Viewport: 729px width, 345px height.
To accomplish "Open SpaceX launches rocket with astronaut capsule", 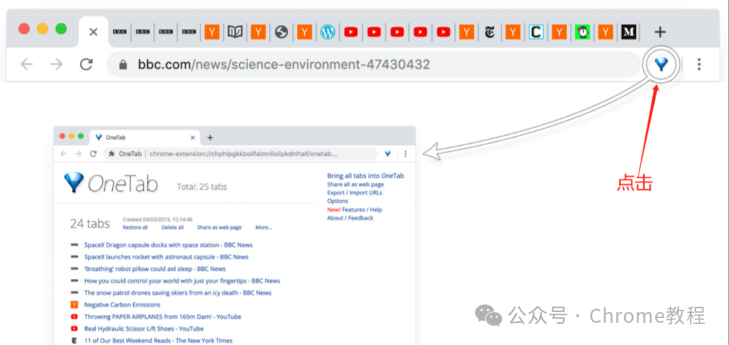I will tap(167, 257).
